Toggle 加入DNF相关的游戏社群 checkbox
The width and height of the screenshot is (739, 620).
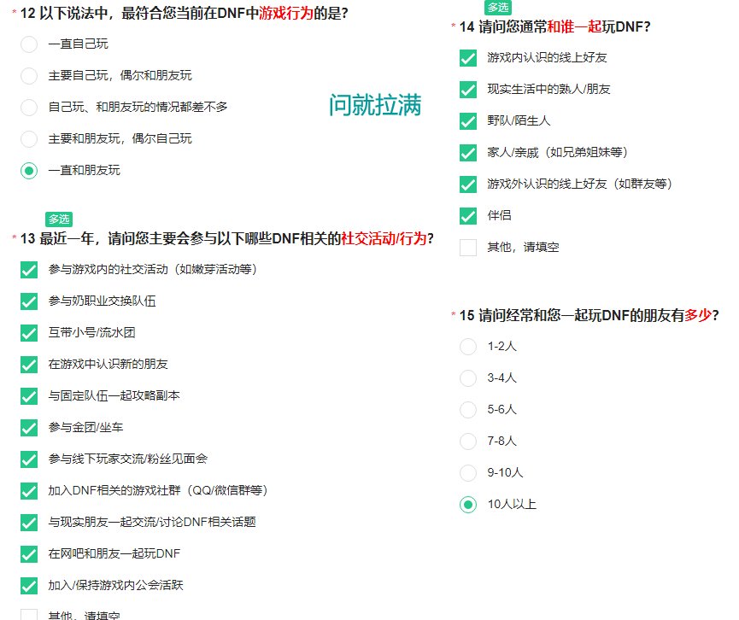pyautogui.click(x=29, y=491)
